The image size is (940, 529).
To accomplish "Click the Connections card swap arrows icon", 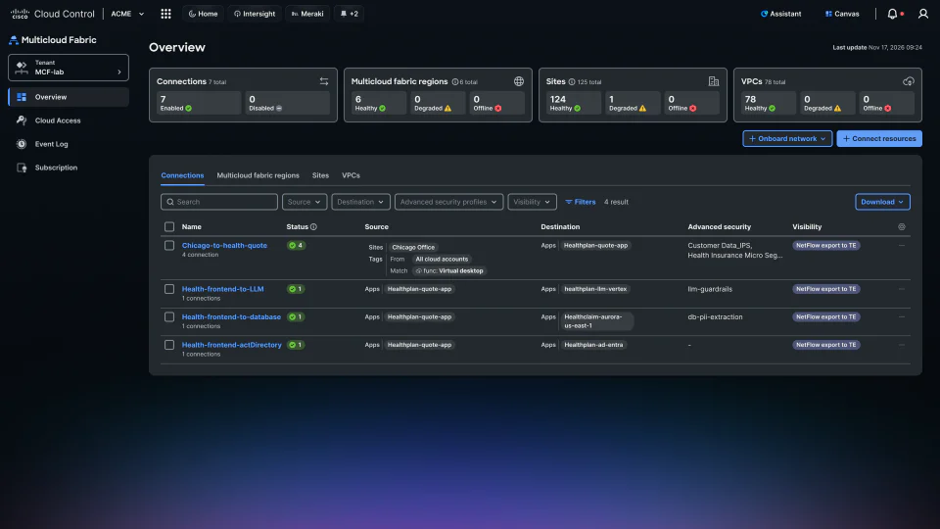I will (x=324, y=81).
